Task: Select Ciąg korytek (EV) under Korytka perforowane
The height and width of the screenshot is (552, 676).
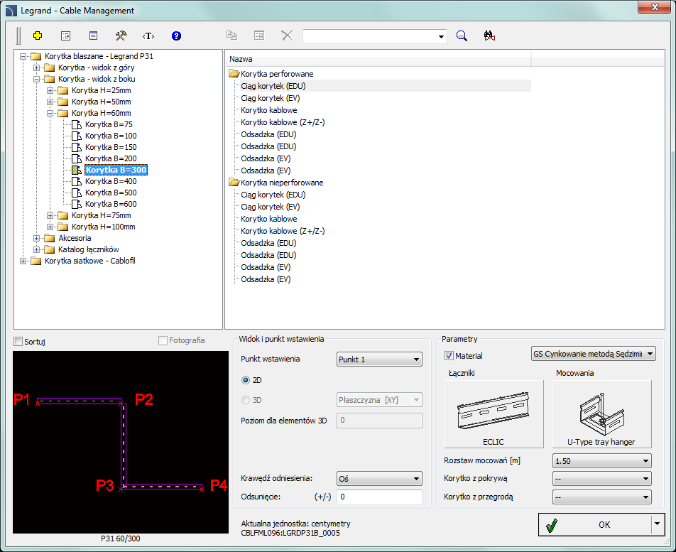Action: coord(271,98)
